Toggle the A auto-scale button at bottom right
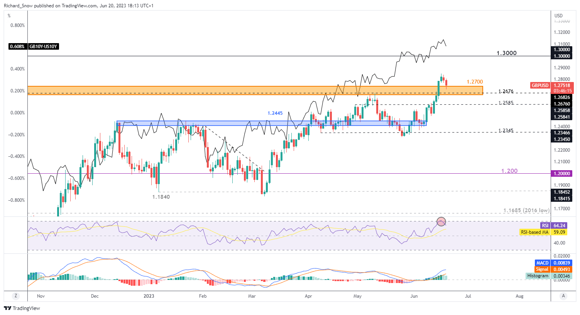 pos(563,296)
